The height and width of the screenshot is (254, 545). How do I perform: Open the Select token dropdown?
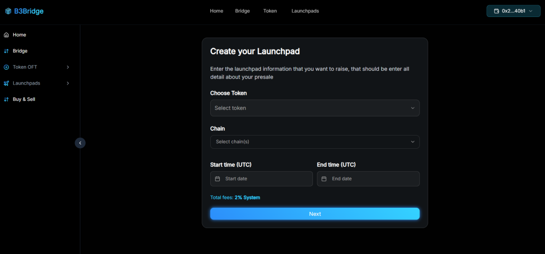(x=315, y=108)
